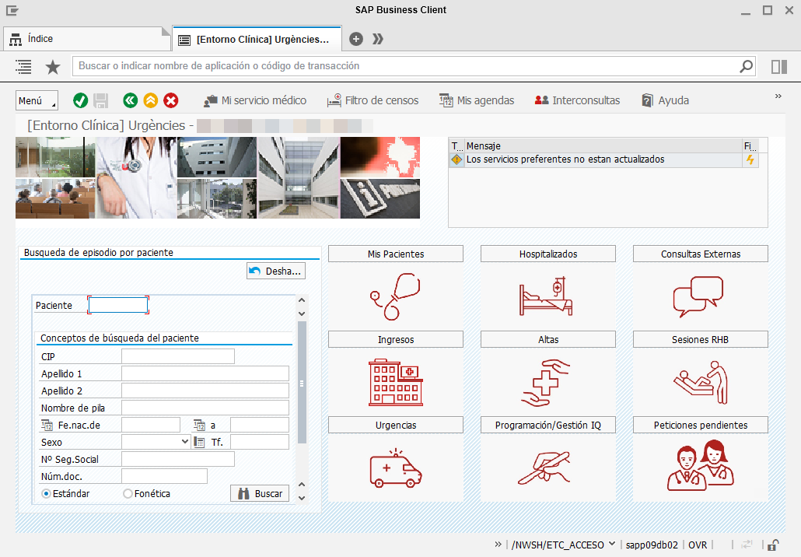Click the phone list icon beside Tf.
Screen dimensions: 801x557
(x=199, y=442)
